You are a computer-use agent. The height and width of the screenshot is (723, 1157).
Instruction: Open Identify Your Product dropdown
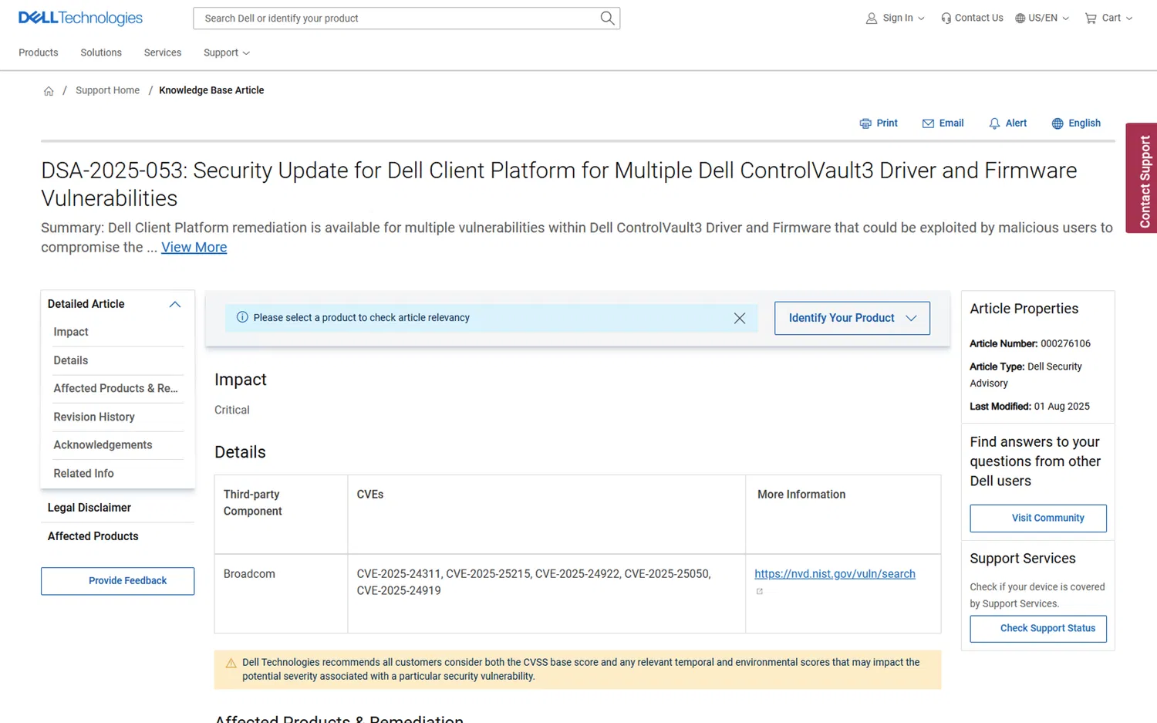point(852,318)
